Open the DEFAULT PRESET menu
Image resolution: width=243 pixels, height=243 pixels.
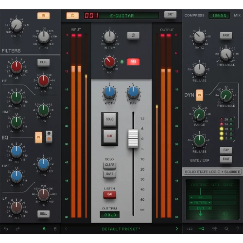[x=121, y=229]
